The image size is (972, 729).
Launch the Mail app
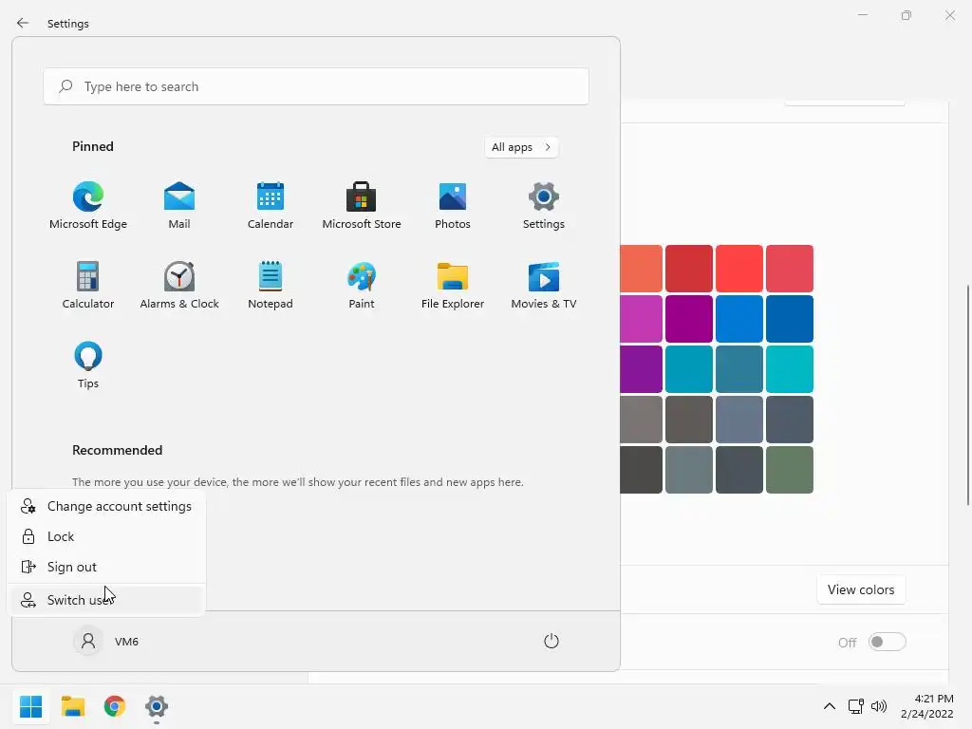coord(179,205)
